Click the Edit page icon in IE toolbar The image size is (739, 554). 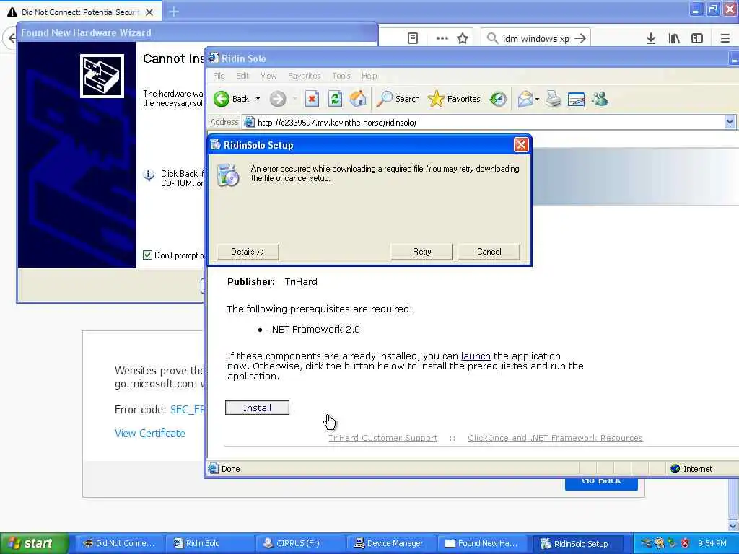click(x=576, y=99)
